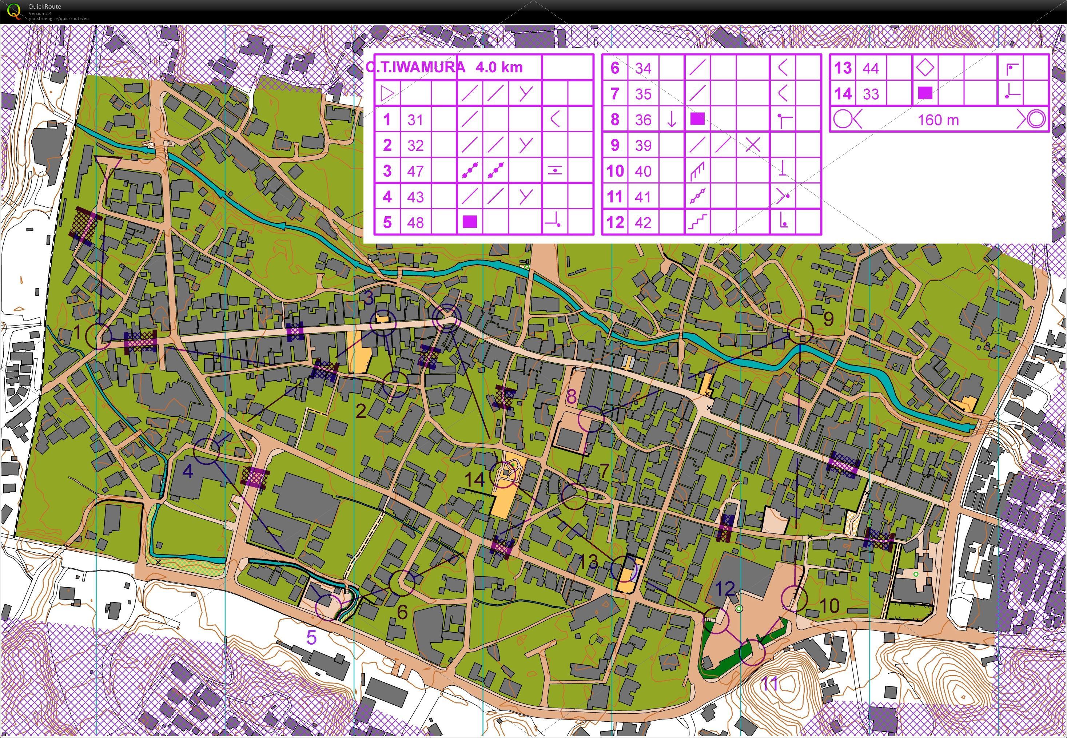The height and width of the screenshot is (738, 1067).
Task: Select control circle 1 on the map
Action: 99,336
